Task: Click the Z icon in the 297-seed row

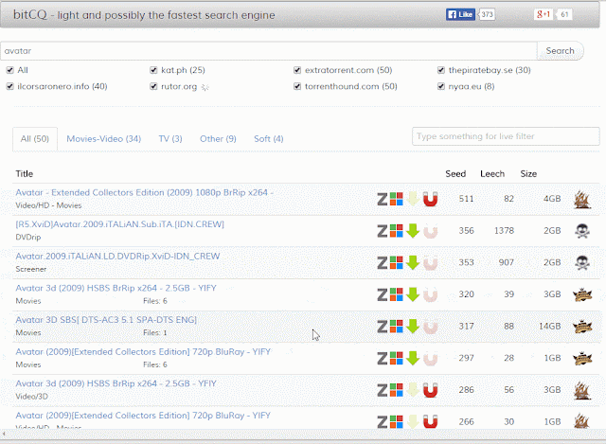Action: [x=383, y=359]
